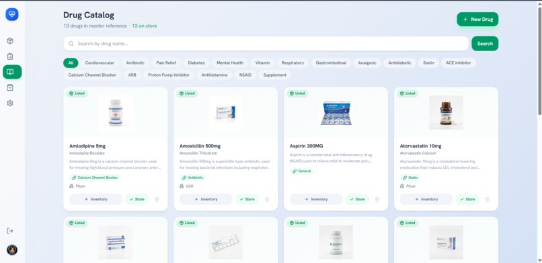
Task: Filter by Diabetes category
Action: point(196,63)
